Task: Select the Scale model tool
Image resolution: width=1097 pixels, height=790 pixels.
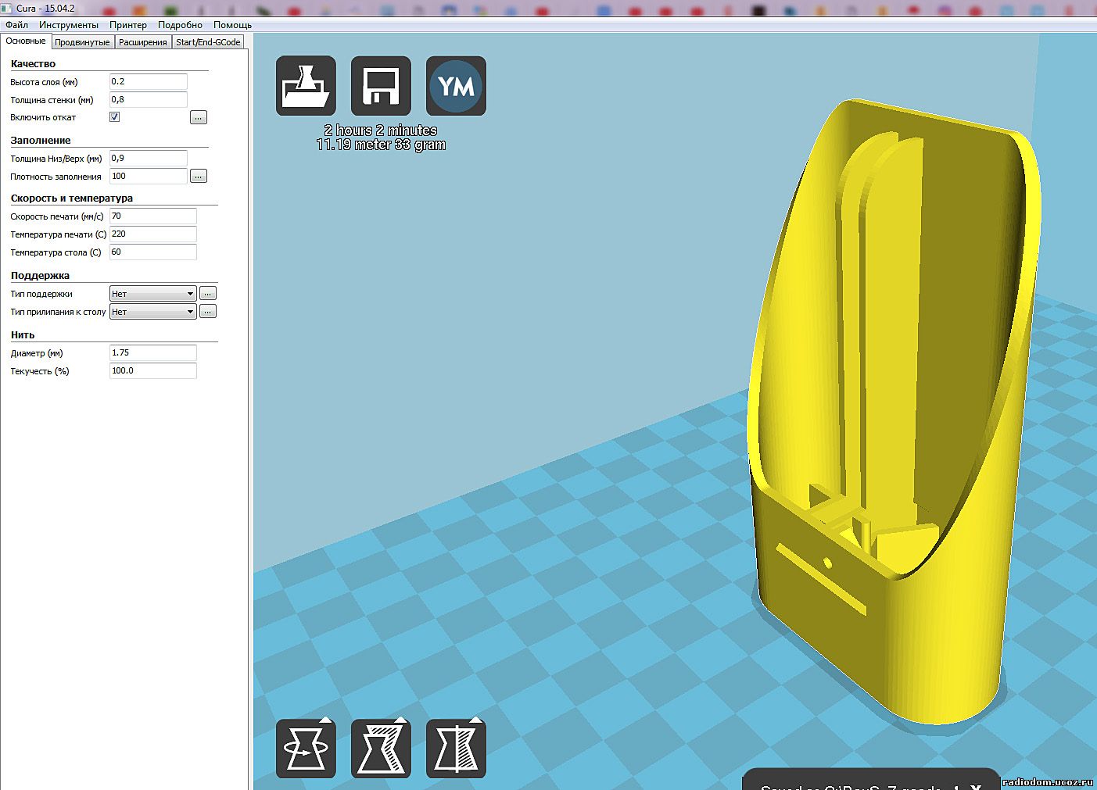Action: point(381,749)
